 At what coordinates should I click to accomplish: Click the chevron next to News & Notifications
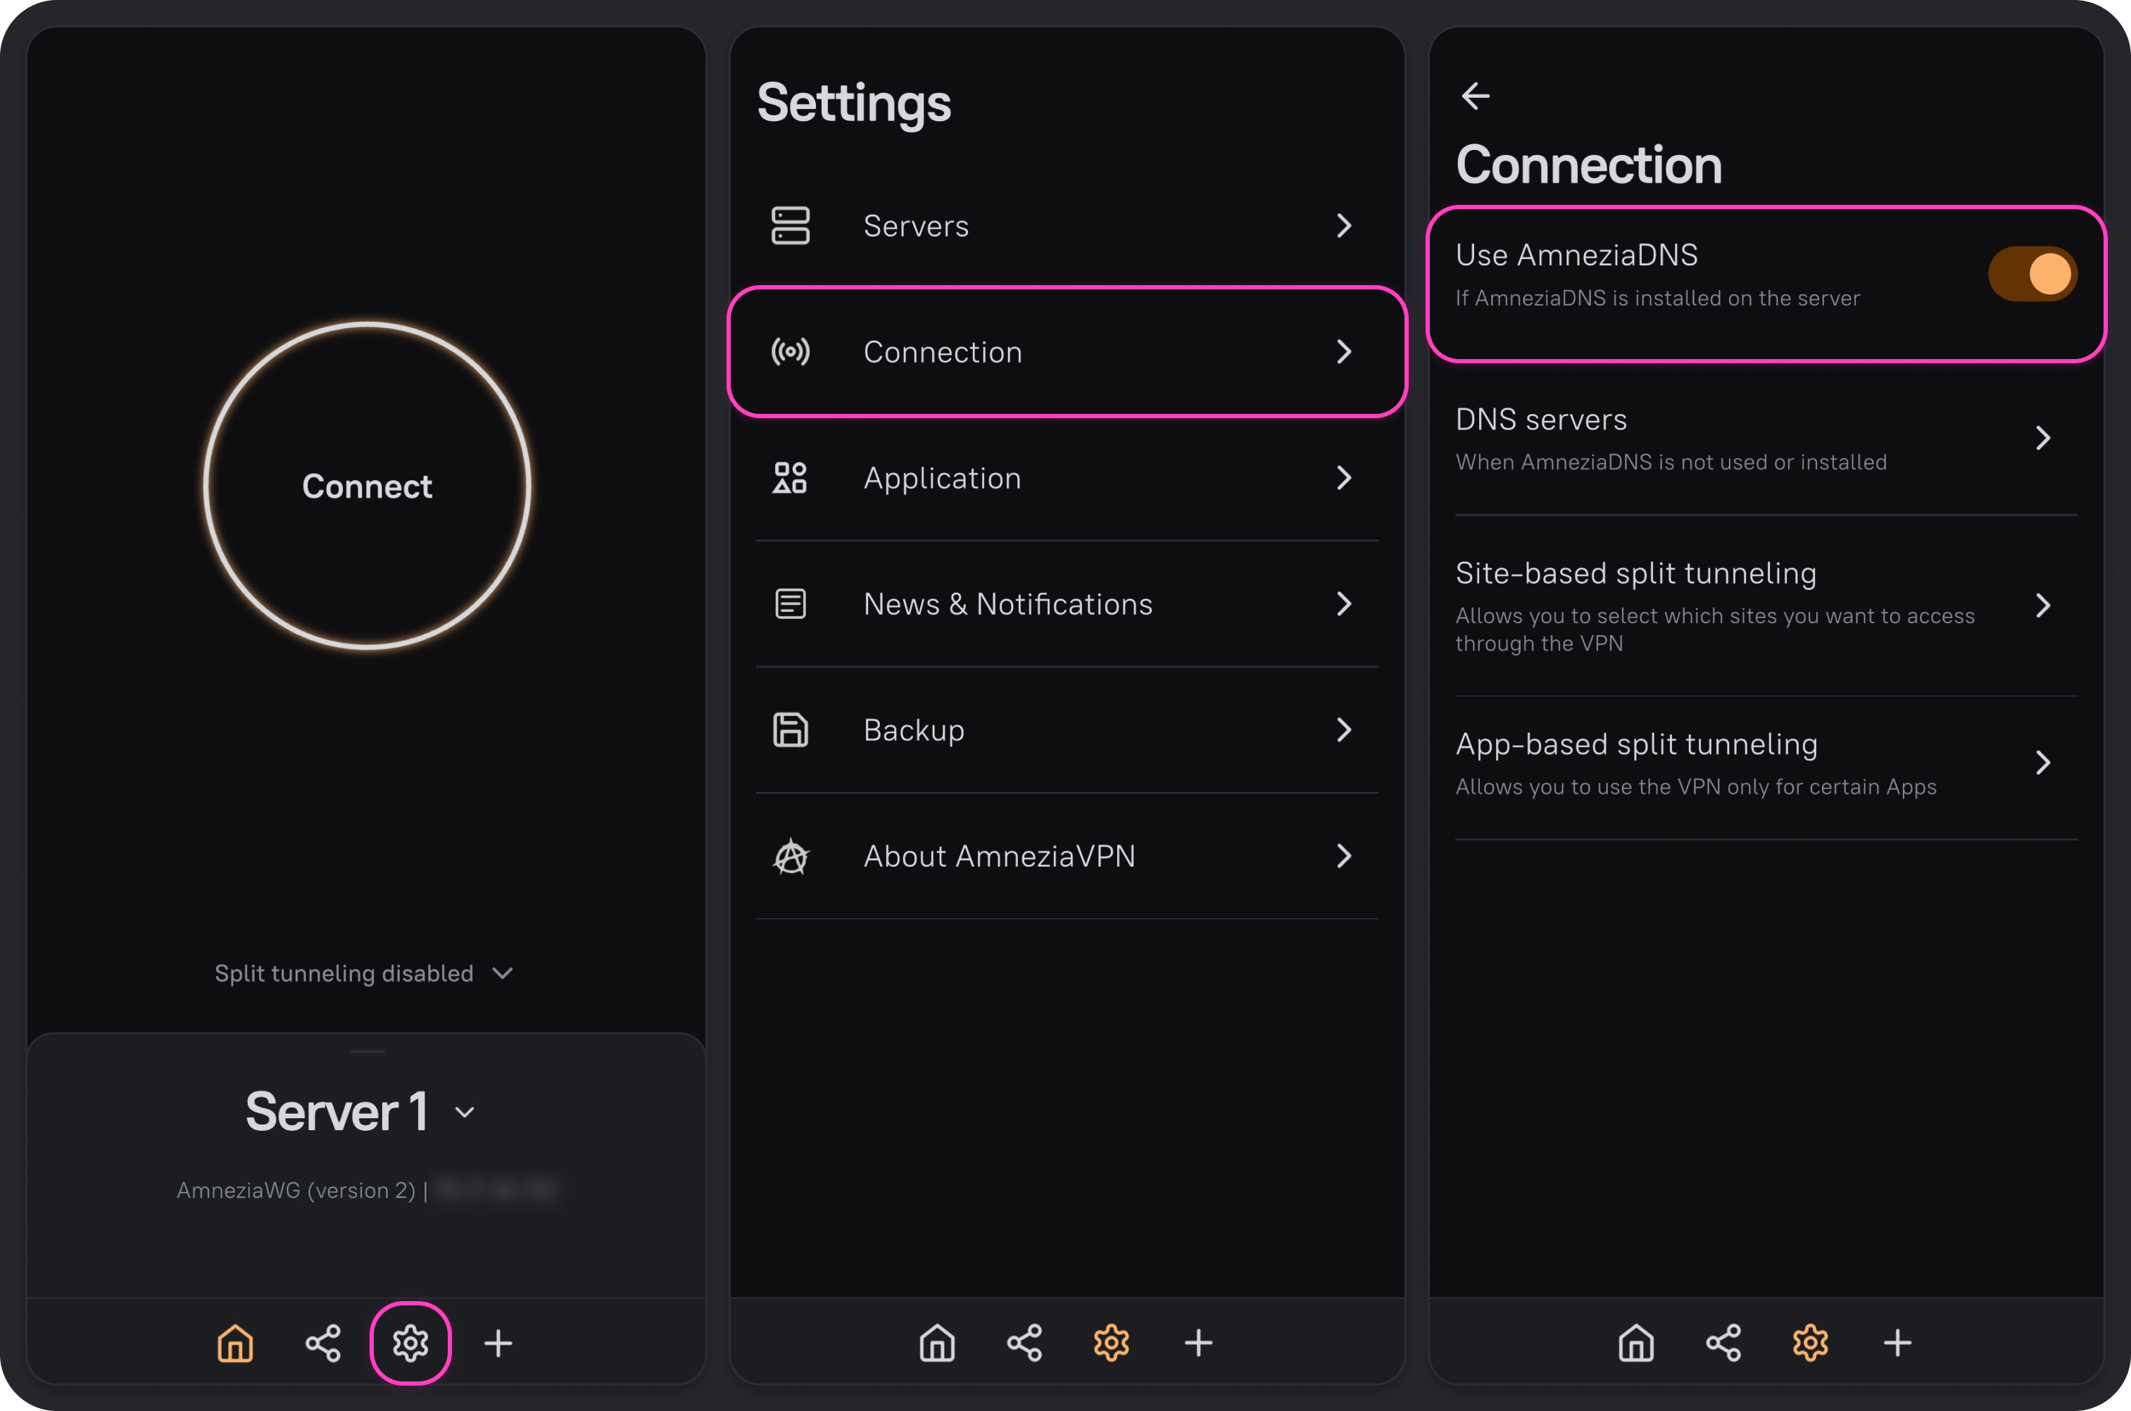(1345, 604)
